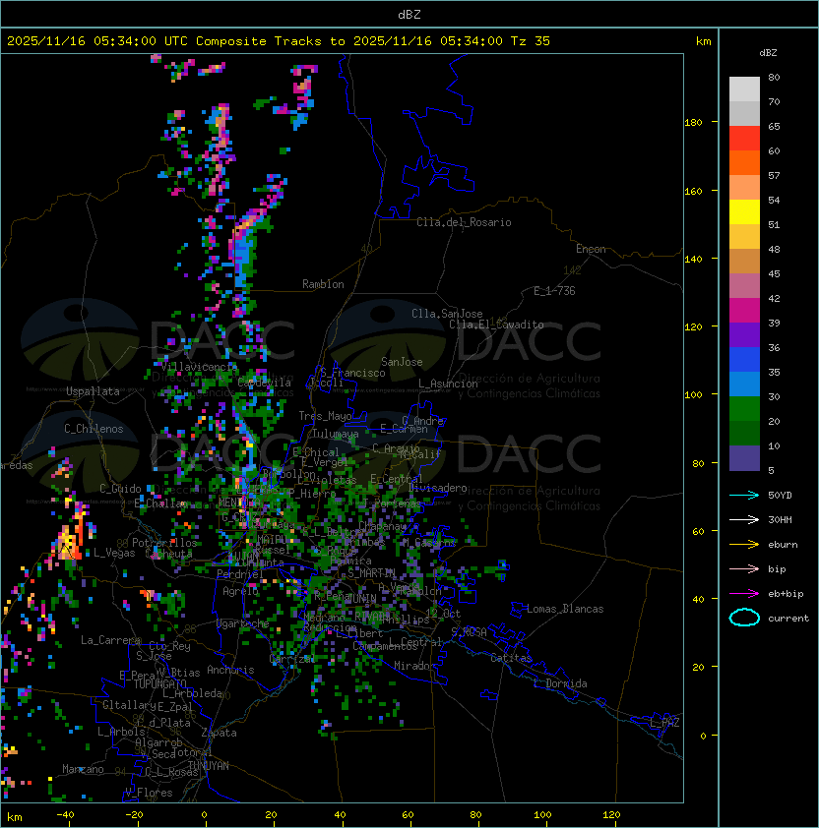Click the C_Chilenos map label
819x828 pixels.
(94, 429)
